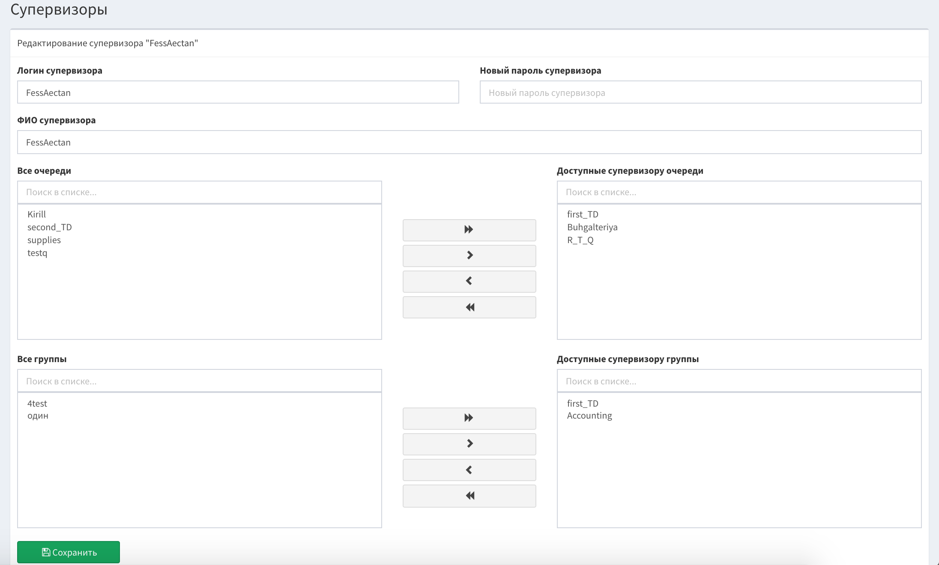The width and height of the screenshot is (939, 565).
Task: Move all queues to supervisor's available queues
Action: click(x=469, y=230)
